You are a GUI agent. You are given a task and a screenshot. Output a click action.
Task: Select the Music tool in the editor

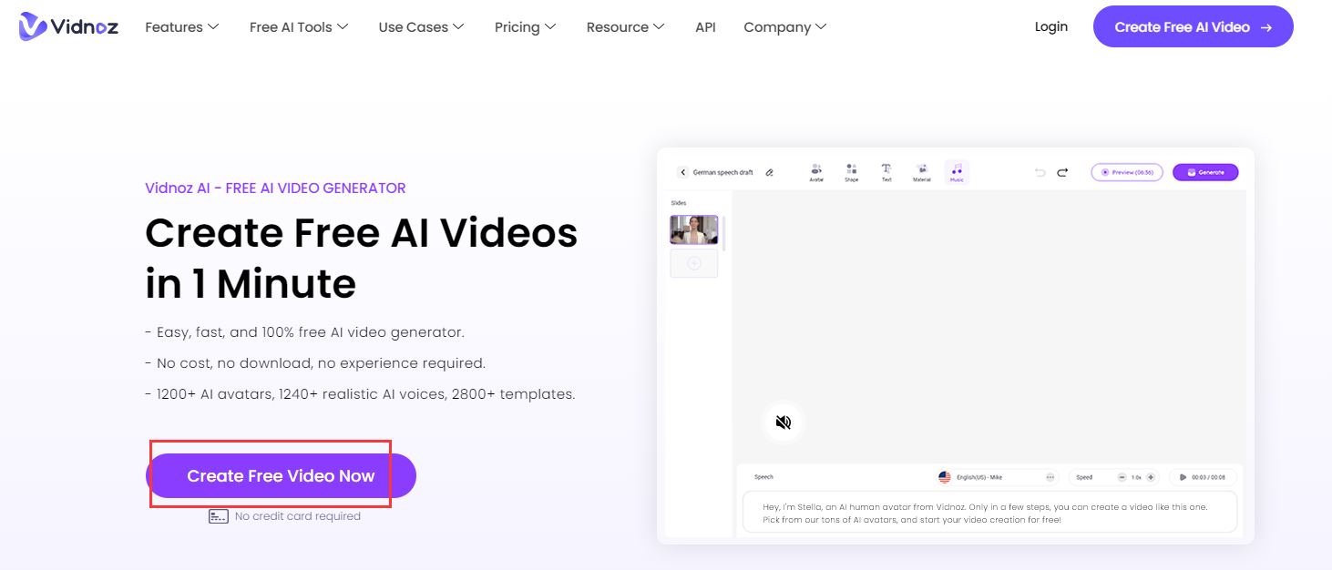pos(957,172)
